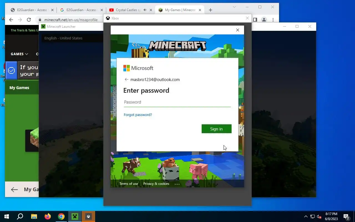Open the three-dots more options footer
This screenshot has width=355, height=222.
(177, 184)
